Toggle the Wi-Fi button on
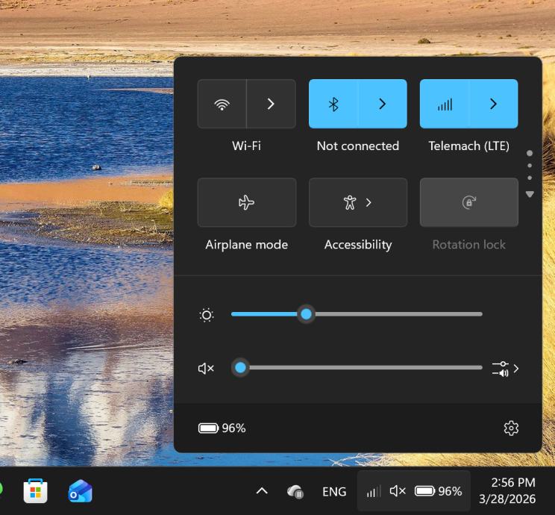The width and height of the screenshot is (555, 515). coord(222,104)
